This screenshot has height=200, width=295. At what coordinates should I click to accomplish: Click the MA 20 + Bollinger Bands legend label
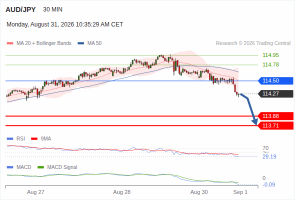point(44,43)
